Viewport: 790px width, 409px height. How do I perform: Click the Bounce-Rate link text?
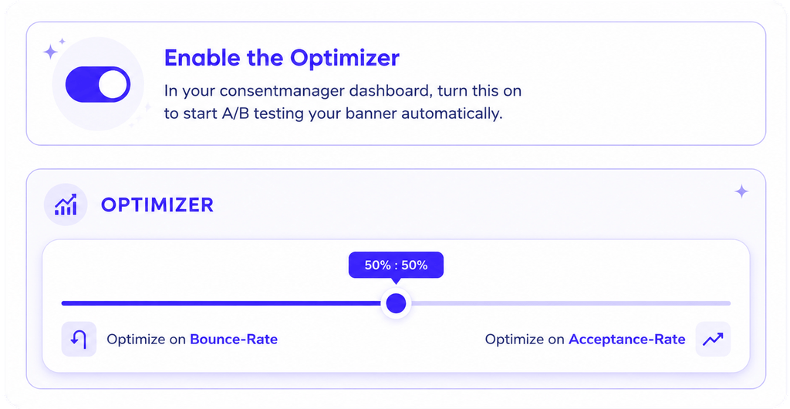pyautogui.click(x=234, y=339)
